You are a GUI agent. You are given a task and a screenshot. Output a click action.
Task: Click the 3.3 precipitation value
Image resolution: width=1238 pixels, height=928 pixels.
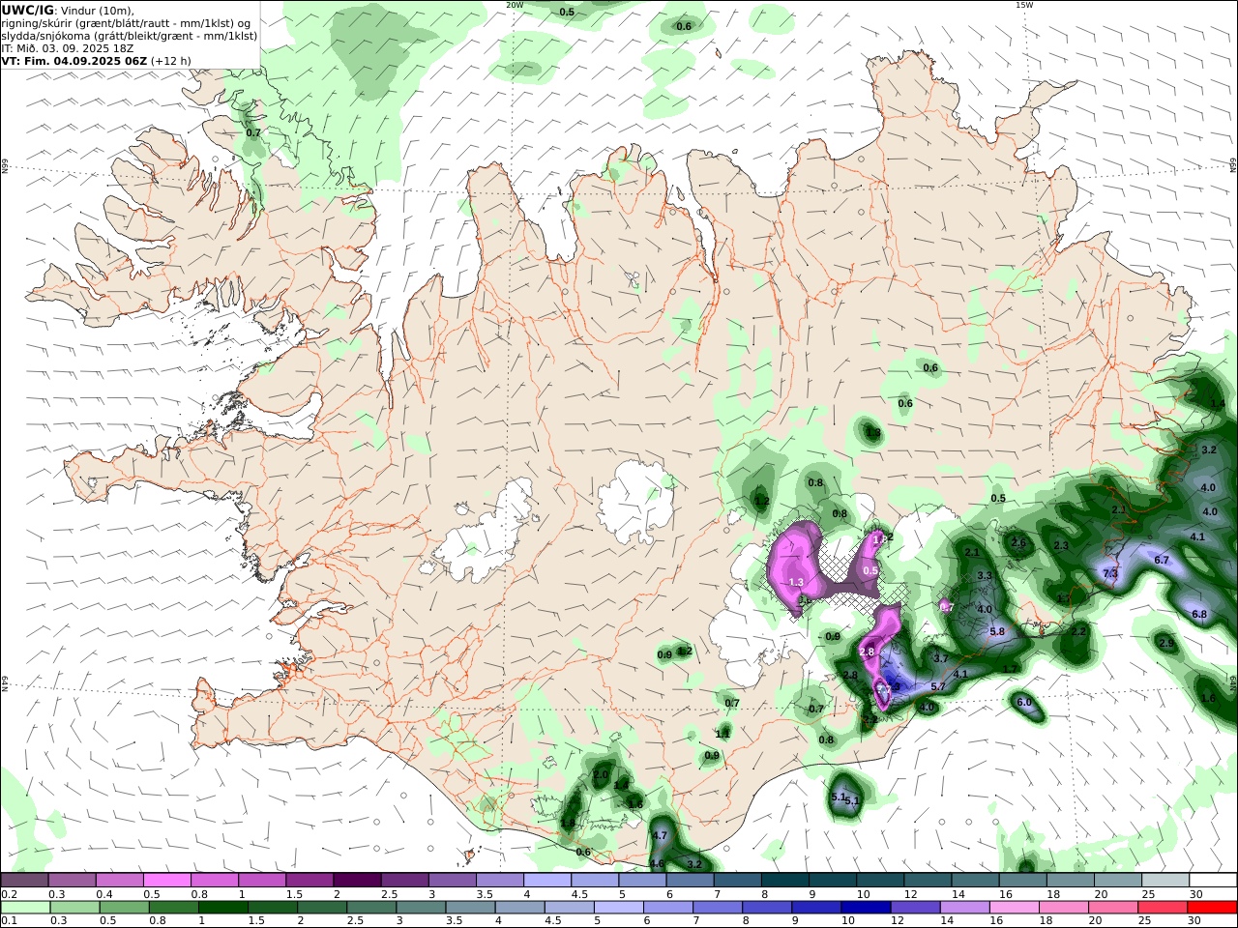985,575
